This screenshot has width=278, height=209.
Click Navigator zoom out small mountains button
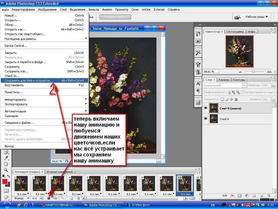[x=240, y=72]
